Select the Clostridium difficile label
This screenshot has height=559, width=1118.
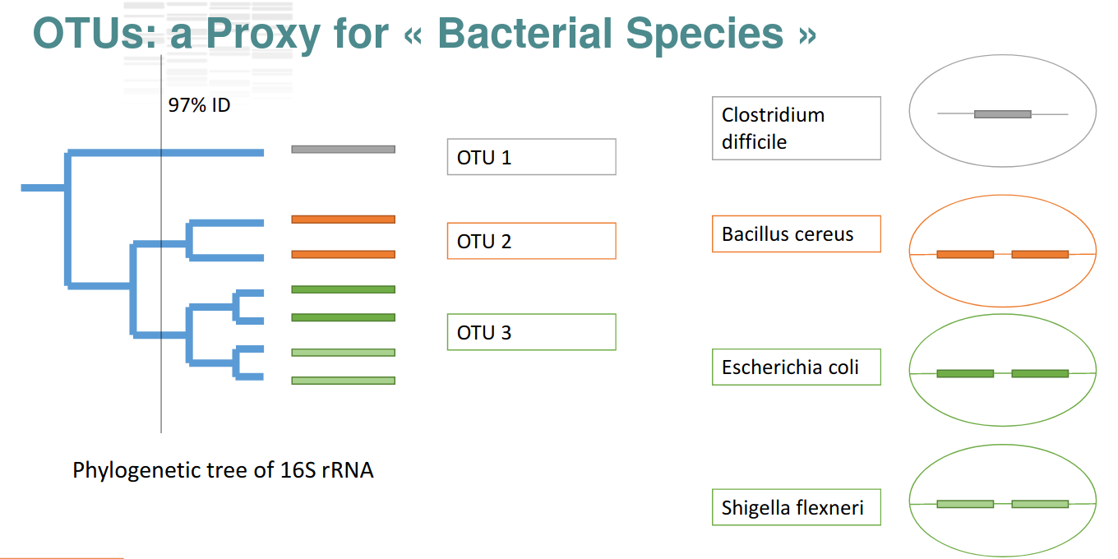click(796, 128)
